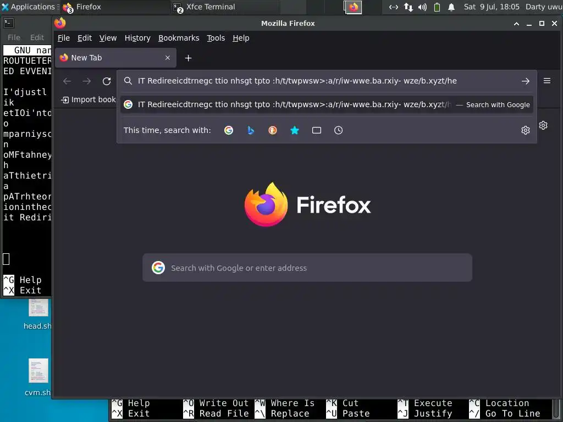563x422 pixels.
Task: Go back one page
Action: point(67,81)
